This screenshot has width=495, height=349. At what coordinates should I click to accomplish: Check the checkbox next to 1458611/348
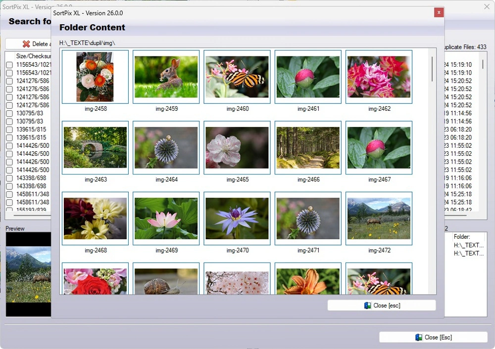(x=8, y=194)
